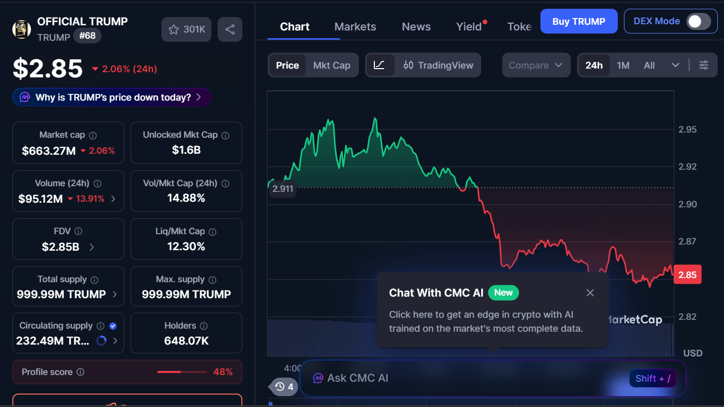Image resolution: width=724 pixels, height=407 pixels.
Task: Click the Buy TRUMP button
Action: coord(578,21)
